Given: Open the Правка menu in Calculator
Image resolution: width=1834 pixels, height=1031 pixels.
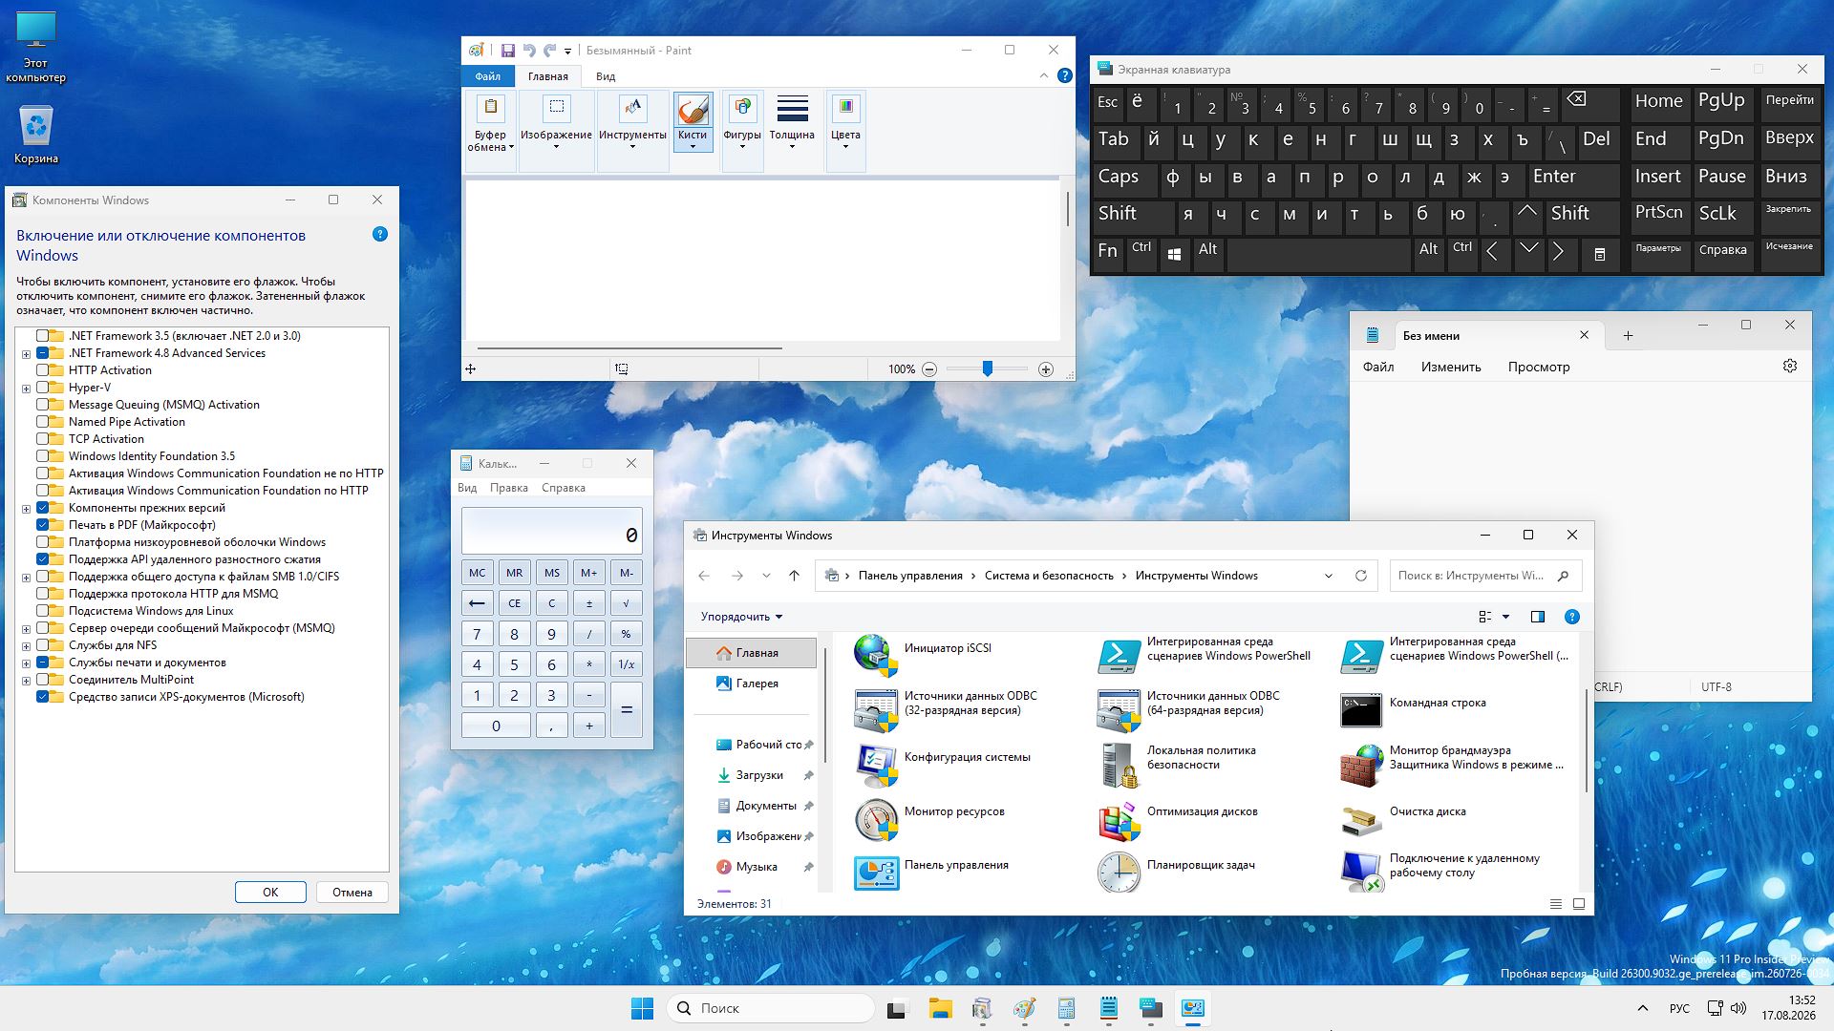Looking at the screenshot, I should tap(509, 488).
